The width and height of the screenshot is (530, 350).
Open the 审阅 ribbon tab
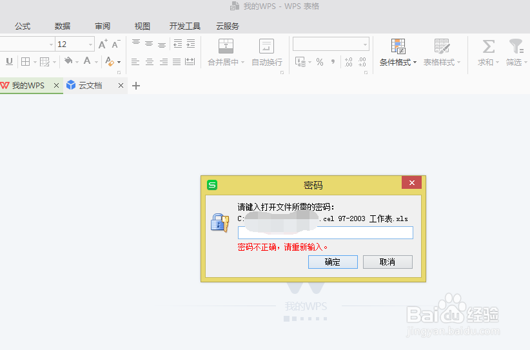pos(103,26)
